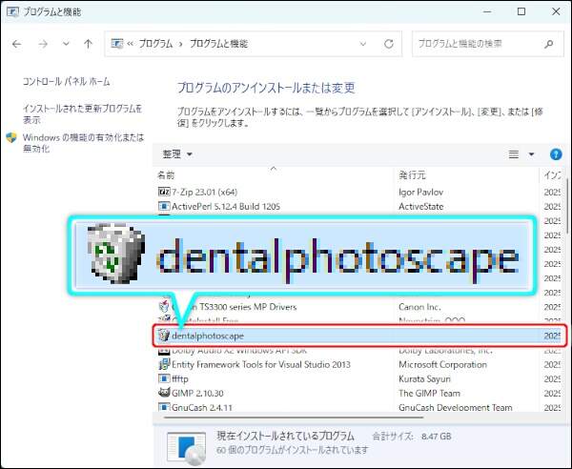Click the 7-Zip 23.01 program icon
Image resolution: width=572 pixels, height=469 pixels.
click(x=164, y=191)
